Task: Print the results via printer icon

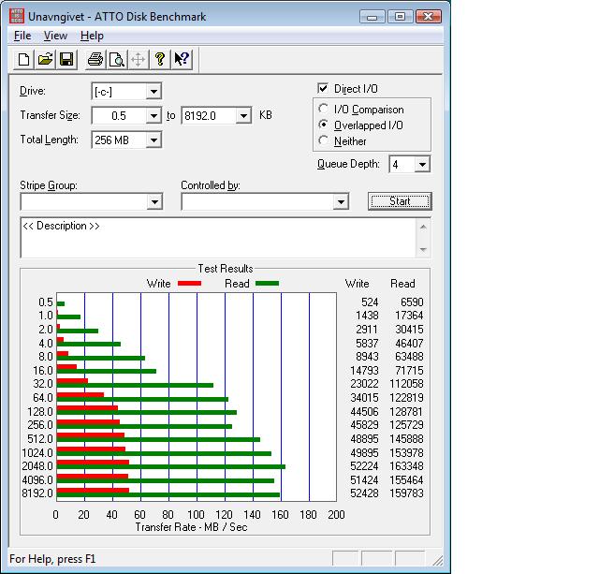Action: click(95, 60)
